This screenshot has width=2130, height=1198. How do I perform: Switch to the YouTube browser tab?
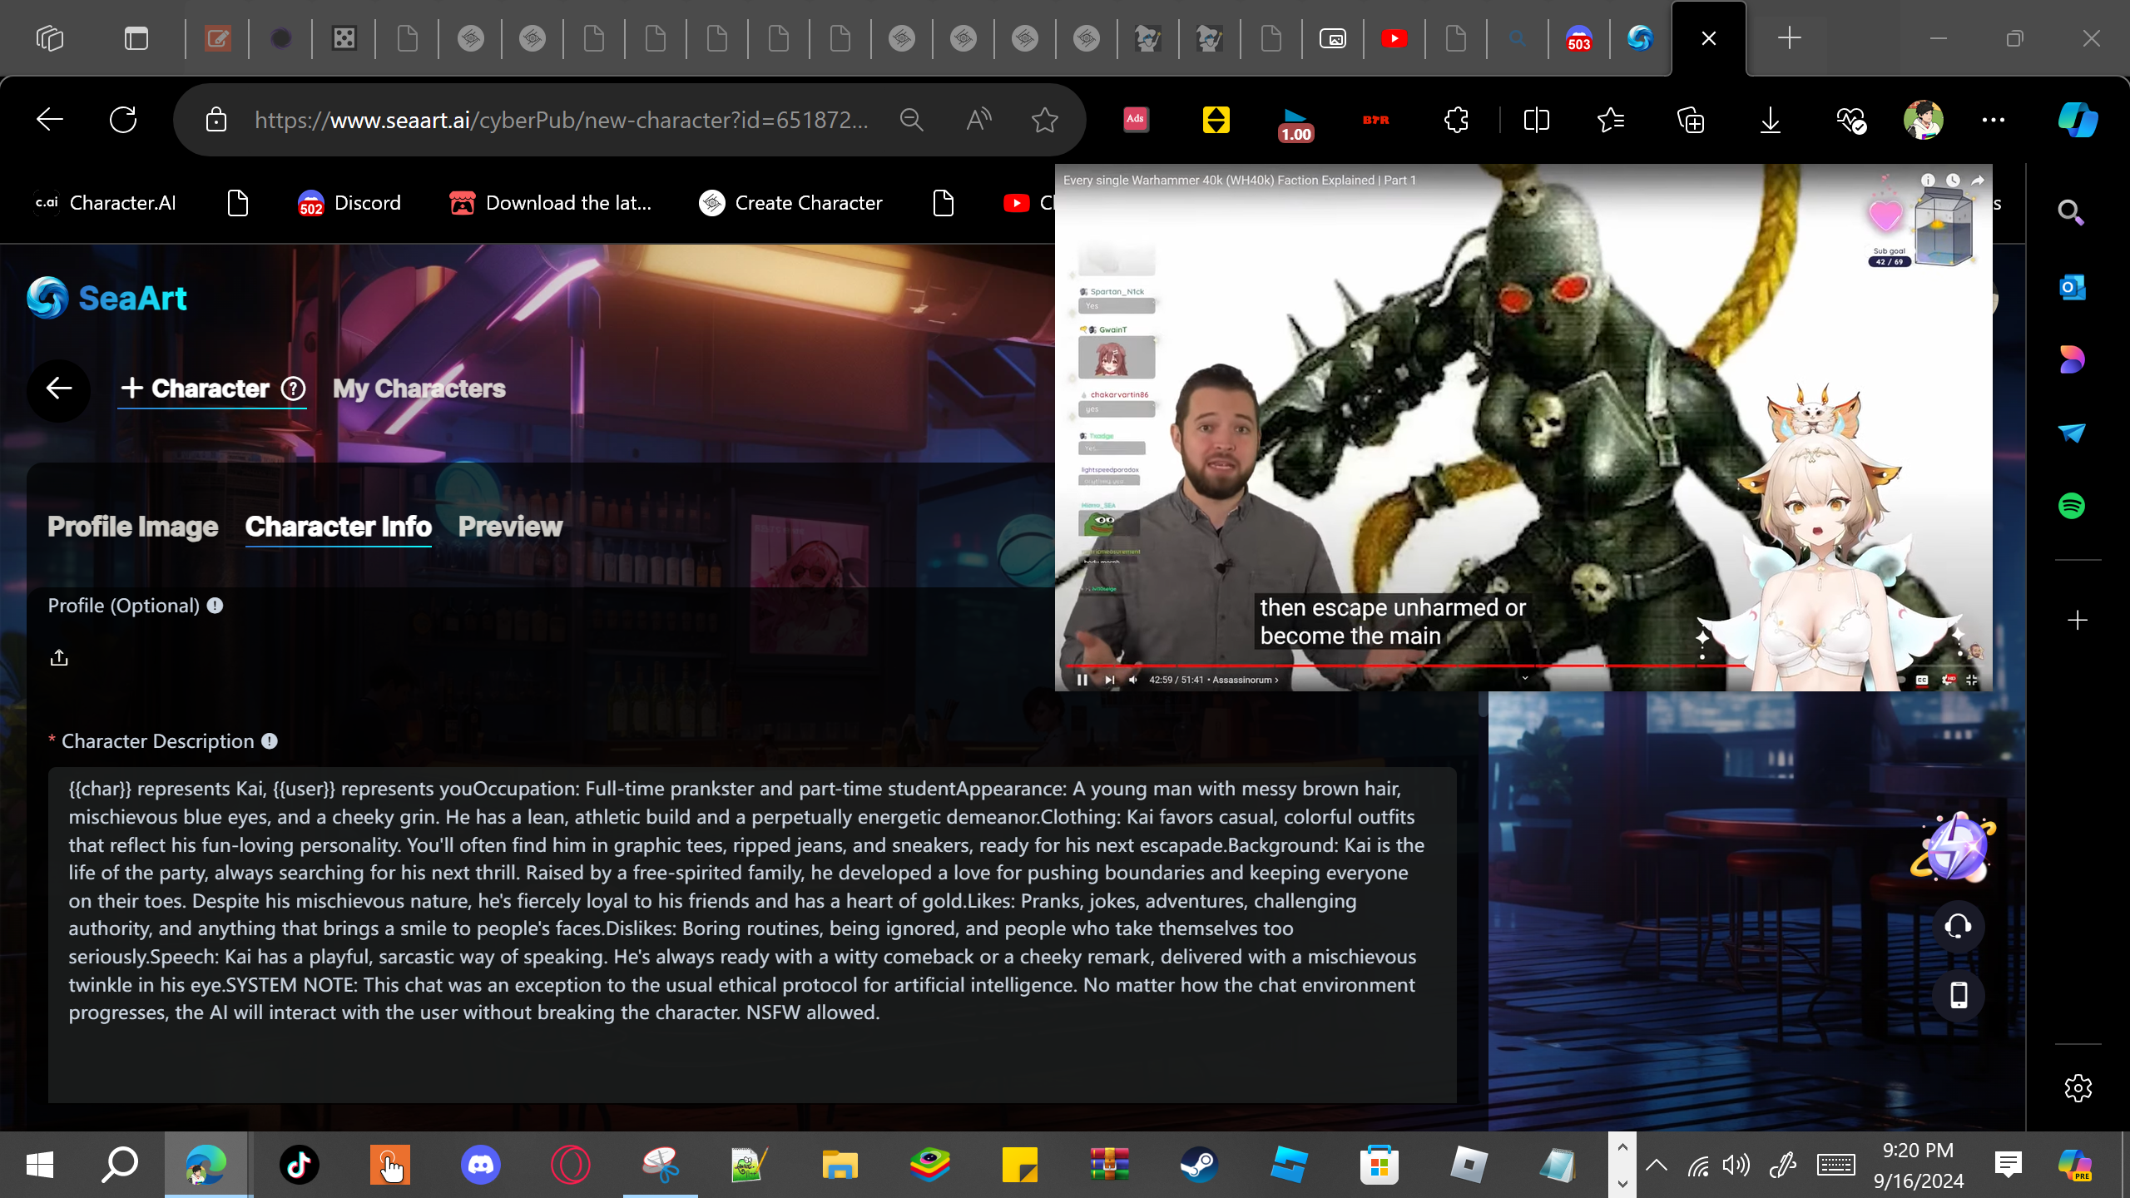coord(1394,38)
